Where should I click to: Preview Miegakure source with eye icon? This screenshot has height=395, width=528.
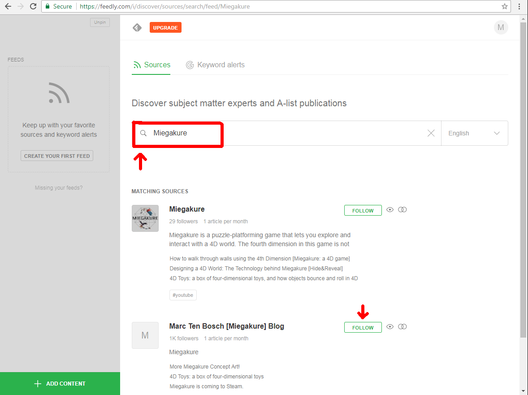click(x=390, y=210)
